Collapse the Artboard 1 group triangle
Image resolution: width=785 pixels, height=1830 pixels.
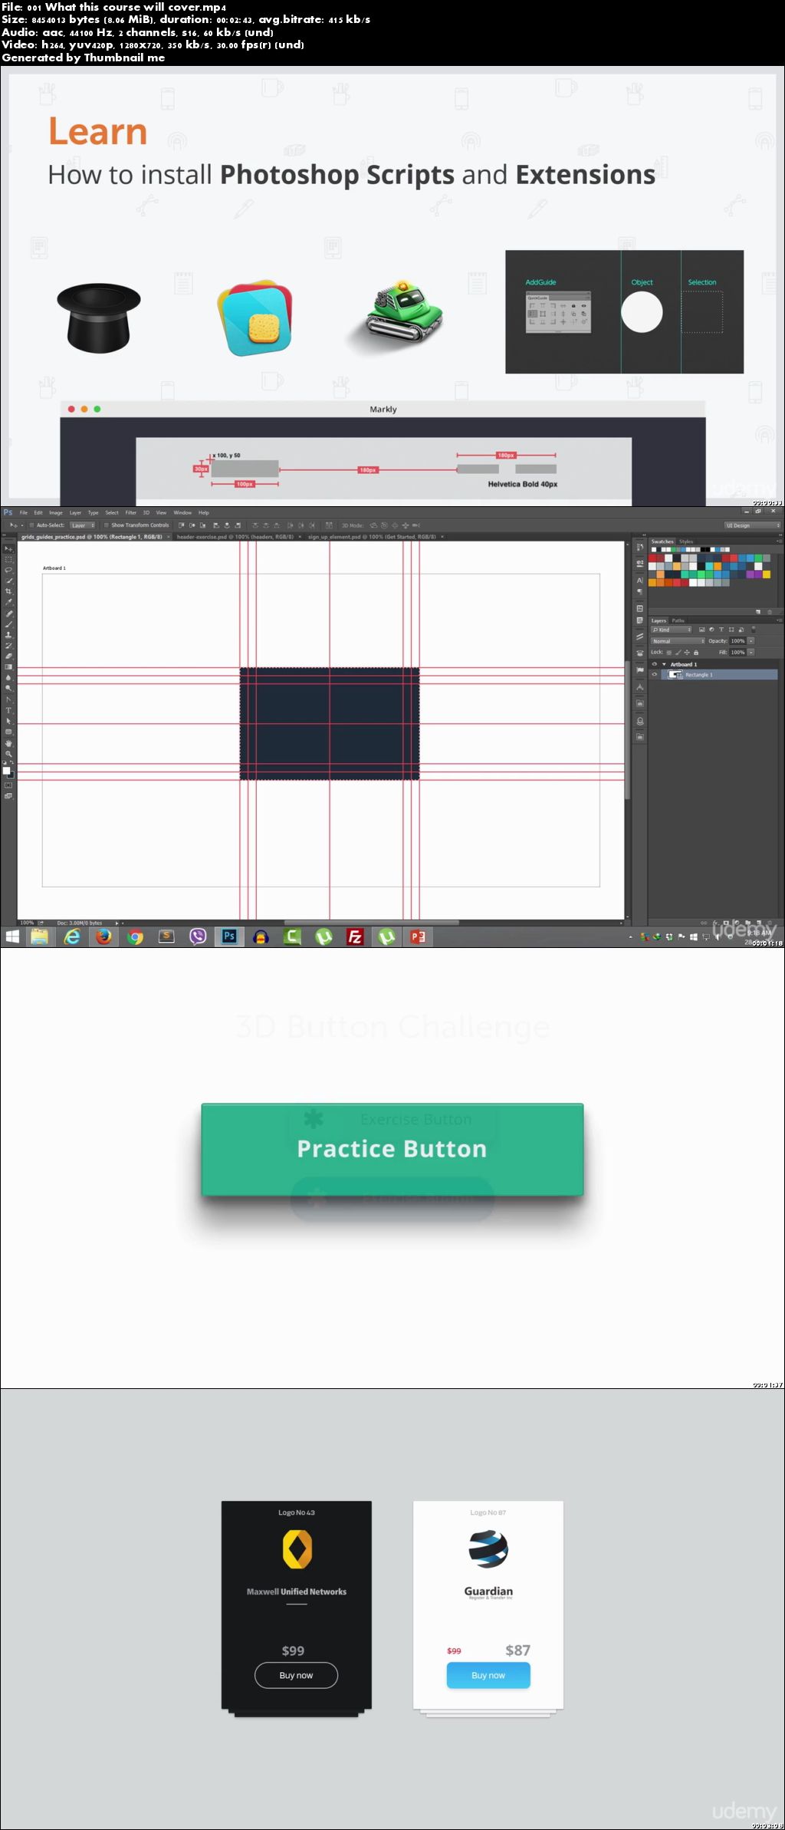coord(664,664)
